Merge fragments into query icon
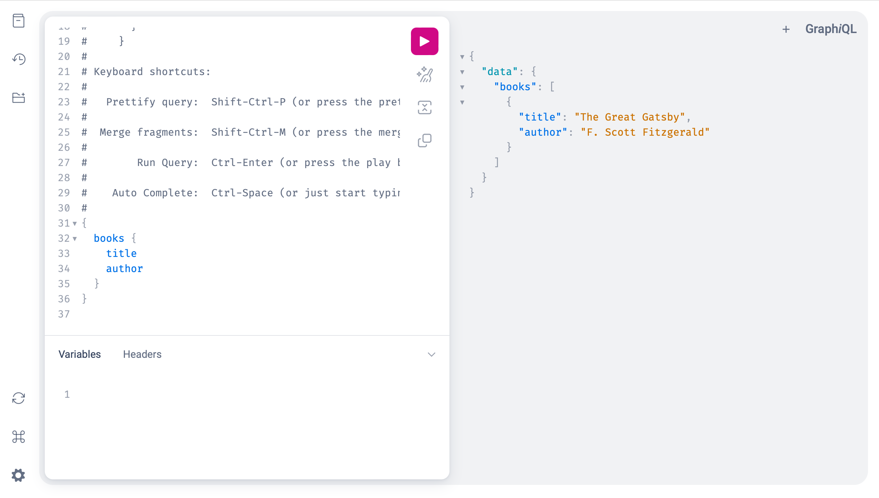 click(x=424, y=107)
